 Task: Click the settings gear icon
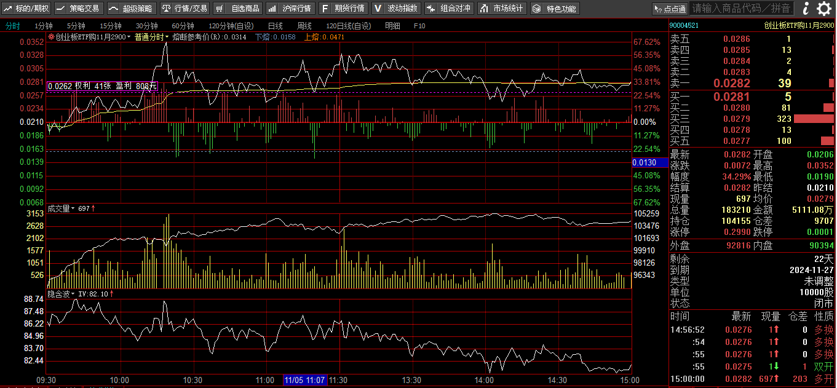click(823, 9)
